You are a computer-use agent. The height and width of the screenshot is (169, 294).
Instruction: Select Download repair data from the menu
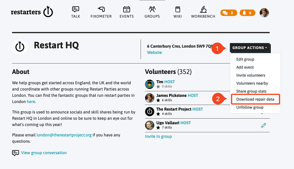255,99
